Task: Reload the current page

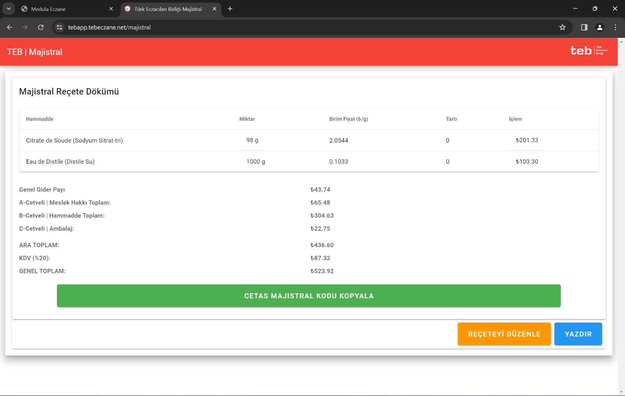Action: click(x=41, y=27)
